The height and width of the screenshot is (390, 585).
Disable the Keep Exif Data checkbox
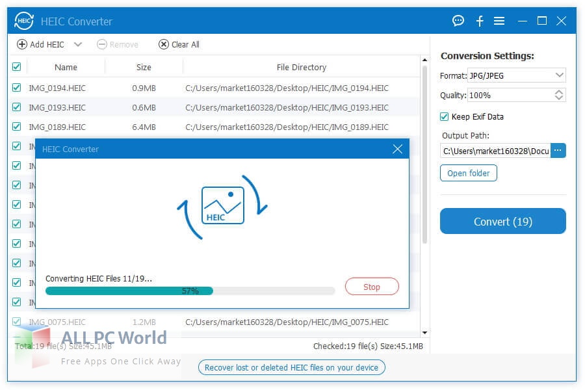(445, 117)
